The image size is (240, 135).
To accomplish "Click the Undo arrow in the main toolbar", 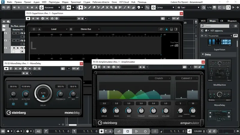I will [4, 7].
